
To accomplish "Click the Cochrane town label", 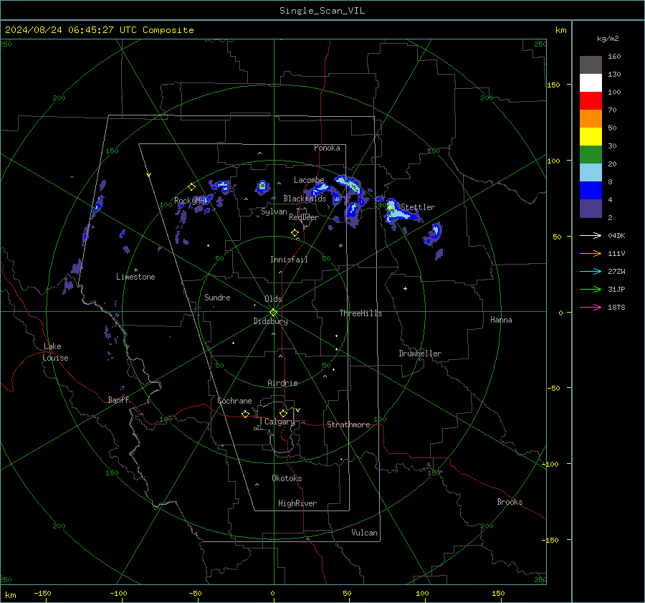I will 234,401.
